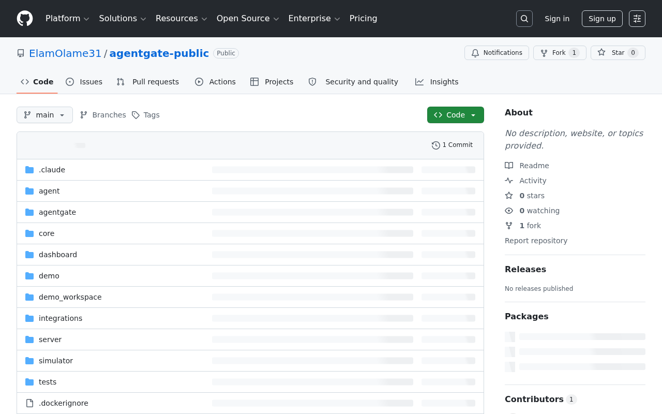The image size is (662, 414).
Task: Open the search icon button
Action: (524, 19)
